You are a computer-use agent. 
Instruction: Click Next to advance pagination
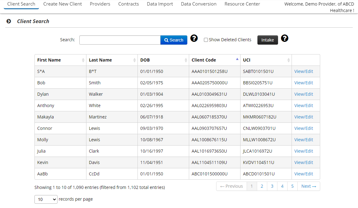tap(308, 186)
